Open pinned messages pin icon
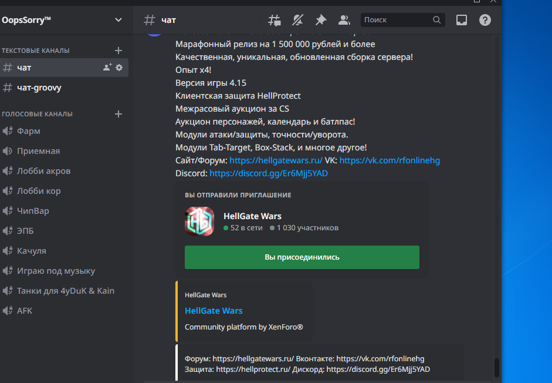The height and width of the screenshot is (383, 552). click(x=321, y=20)
